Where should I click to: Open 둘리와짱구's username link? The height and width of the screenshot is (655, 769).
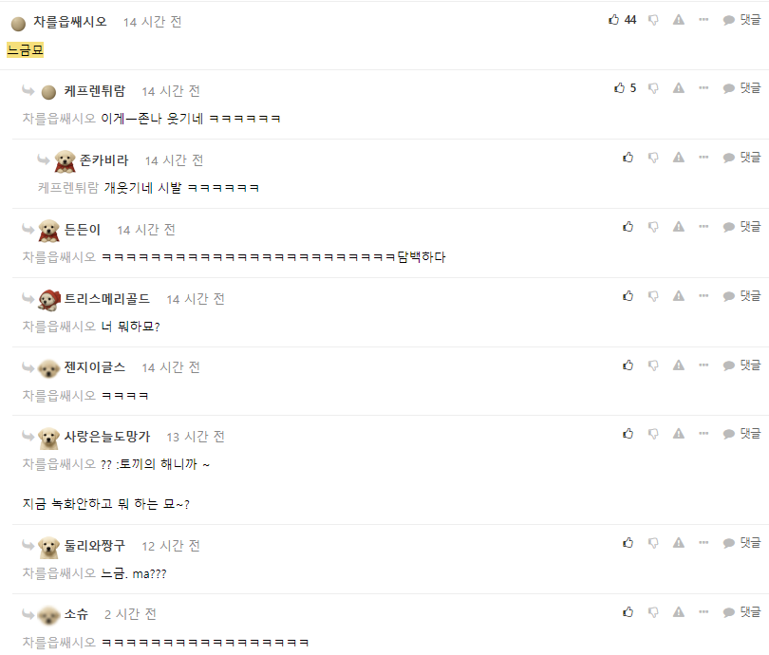[x=95, y=546]
